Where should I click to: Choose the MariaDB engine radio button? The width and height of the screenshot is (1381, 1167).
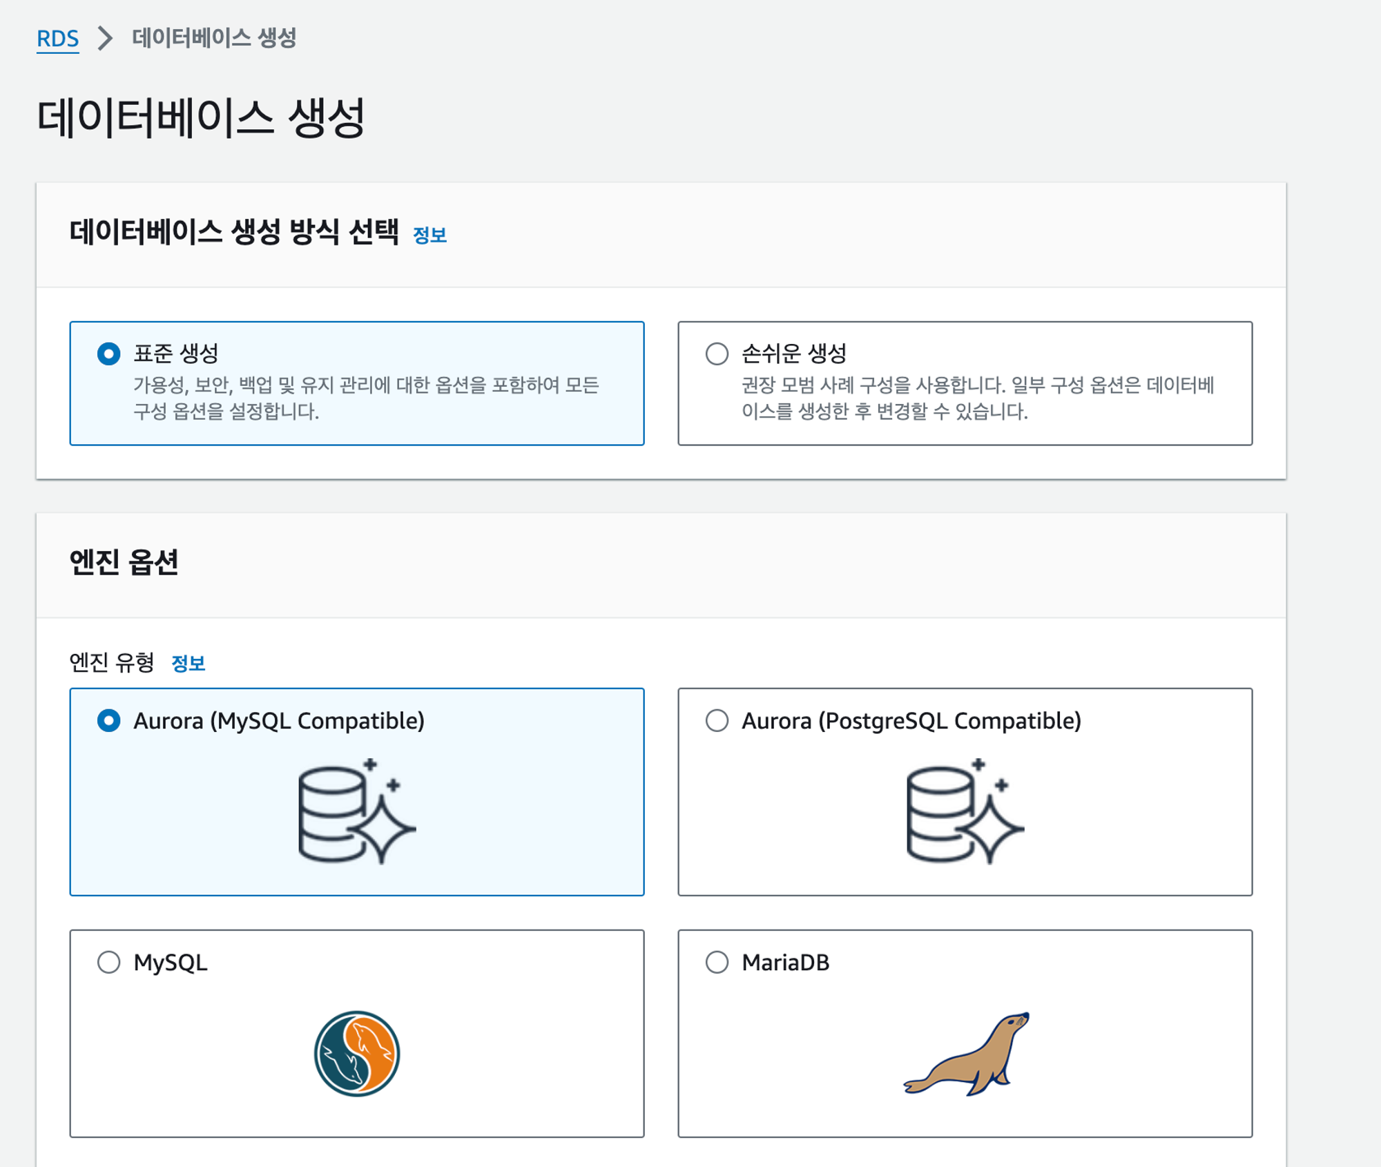click(x=717, y=962)
